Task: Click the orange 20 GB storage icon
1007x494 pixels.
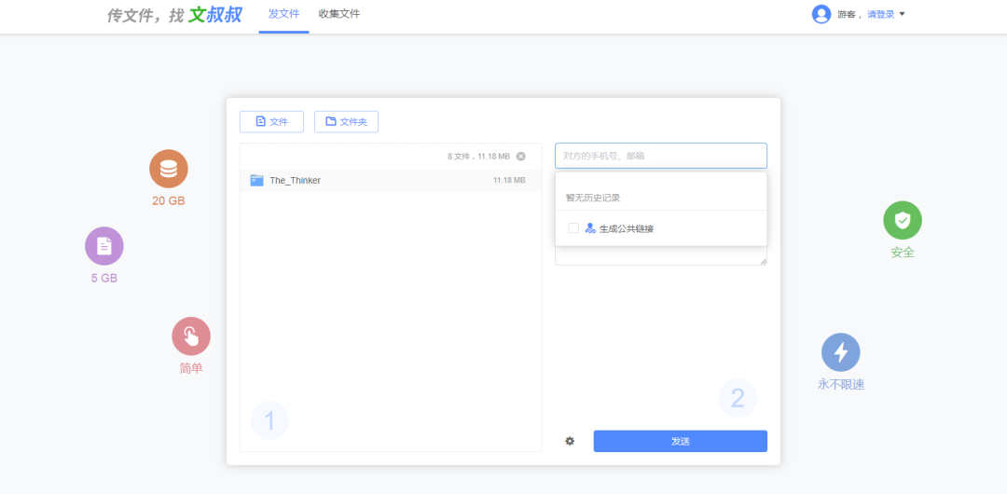Action: [169, 169]
